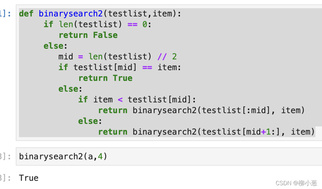
Task: Click the line 'return True' in the code
Action: [x=105, y=78]
